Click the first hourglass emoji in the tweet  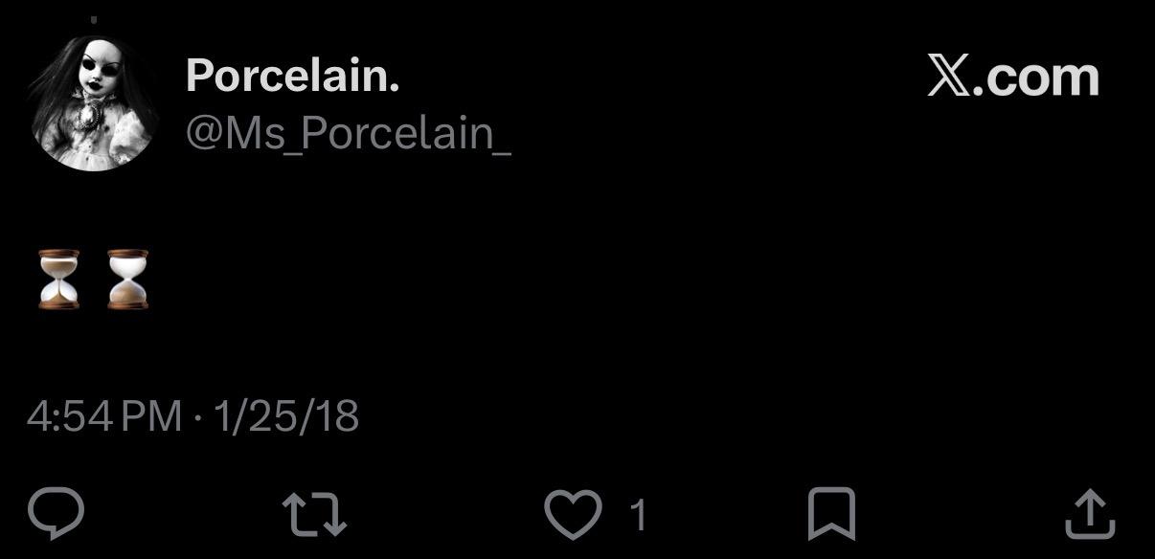click(59, 279)
